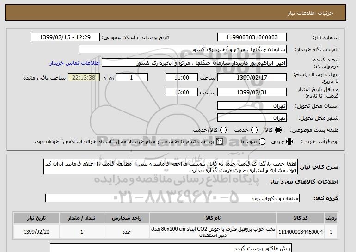The width and height of the screenshot is (356, 252).
Task: Select the متوسط purchase process radio
Action: [262, 141]
